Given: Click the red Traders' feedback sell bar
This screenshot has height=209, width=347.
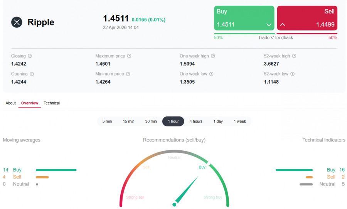Looking at the screenshot, I should coord(307,34).
